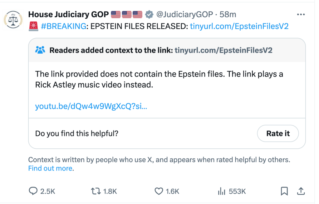Image resolution: width=319 pixels, height=204 pixels.
Task: Click the Find out more link
Action: click(50, 168)
